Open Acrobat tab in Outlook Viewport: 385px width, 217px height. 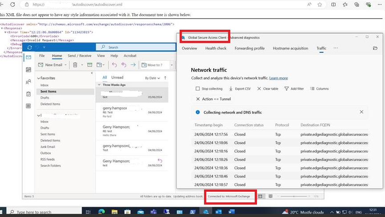130,55
